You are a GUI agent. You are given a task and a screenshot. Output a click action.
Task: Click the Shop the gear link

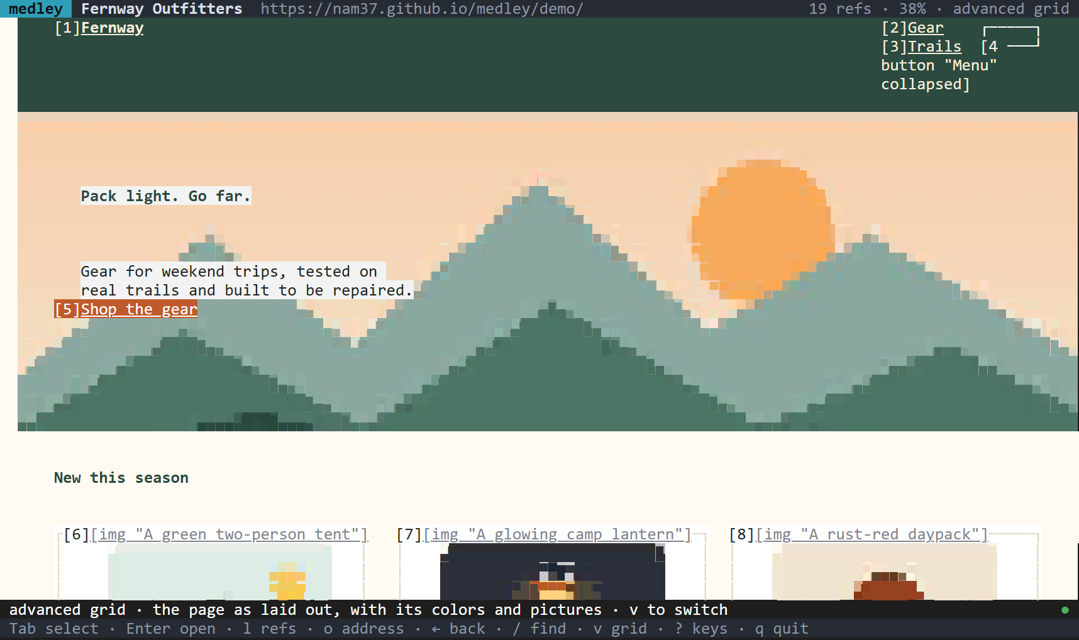point(126,309)
